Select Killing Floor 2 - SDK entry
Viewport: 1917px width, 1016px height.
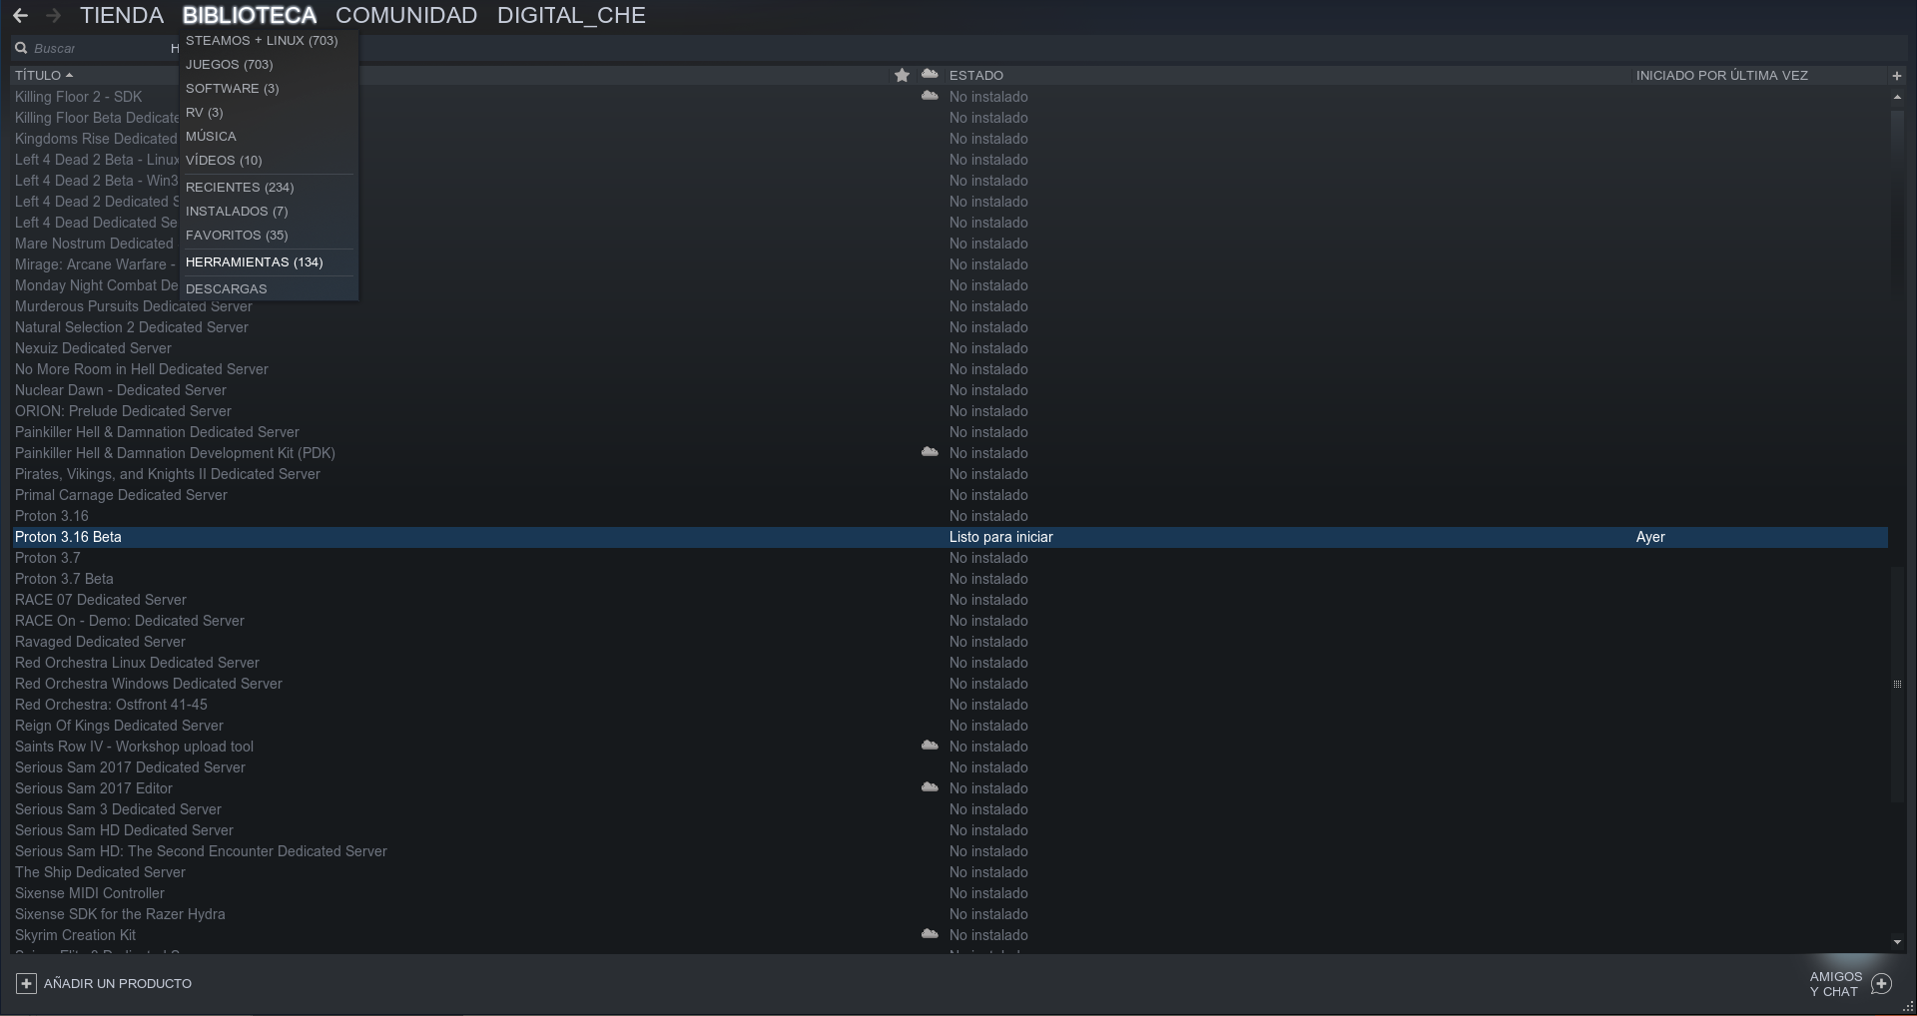pyautogui.click(x=78, y=97)
